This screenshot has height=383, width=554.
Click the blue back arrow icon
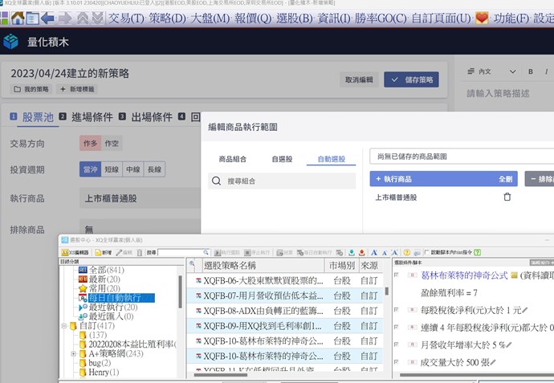click(x=47, y=17)
